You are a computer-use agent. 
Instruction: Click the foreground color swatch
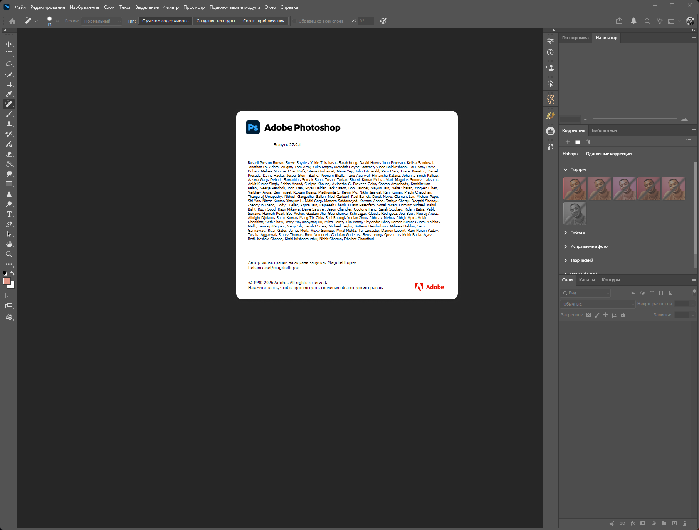[x=7, y=281]
